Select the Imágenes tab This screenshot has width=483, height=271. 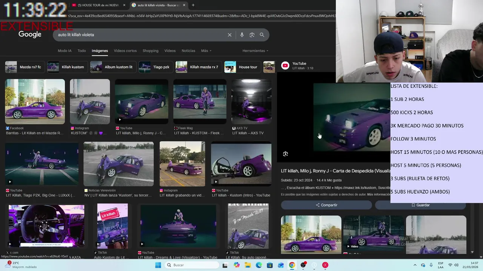[x=100, y=51]
